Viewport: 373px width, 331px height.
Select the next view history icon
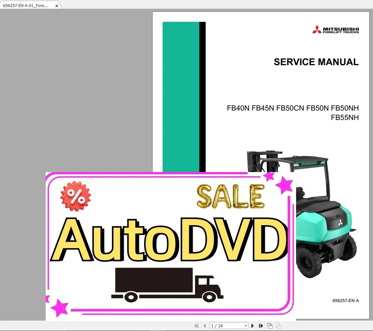(278, 326)
